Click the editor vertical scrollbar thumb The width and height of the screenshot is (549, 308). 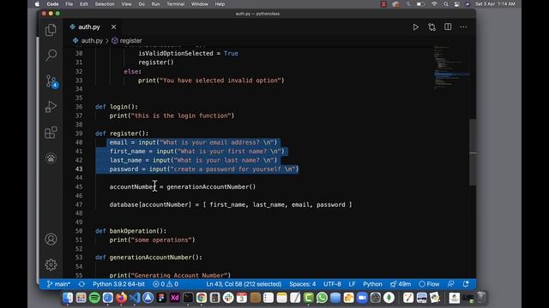[473, 152]
